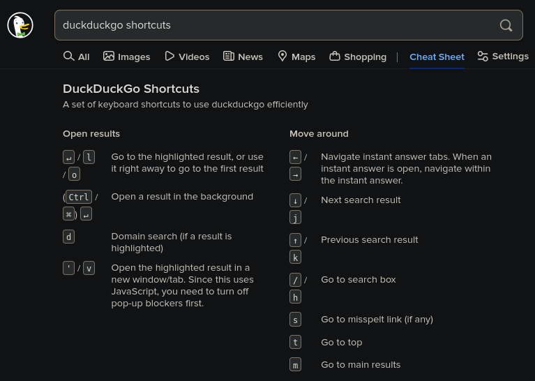Focus the 'duckduckgo shortcuts' search field
Image resolution: width=535 pixels, height=381 pixels.
pyautogui.click(x=288, y=25)
